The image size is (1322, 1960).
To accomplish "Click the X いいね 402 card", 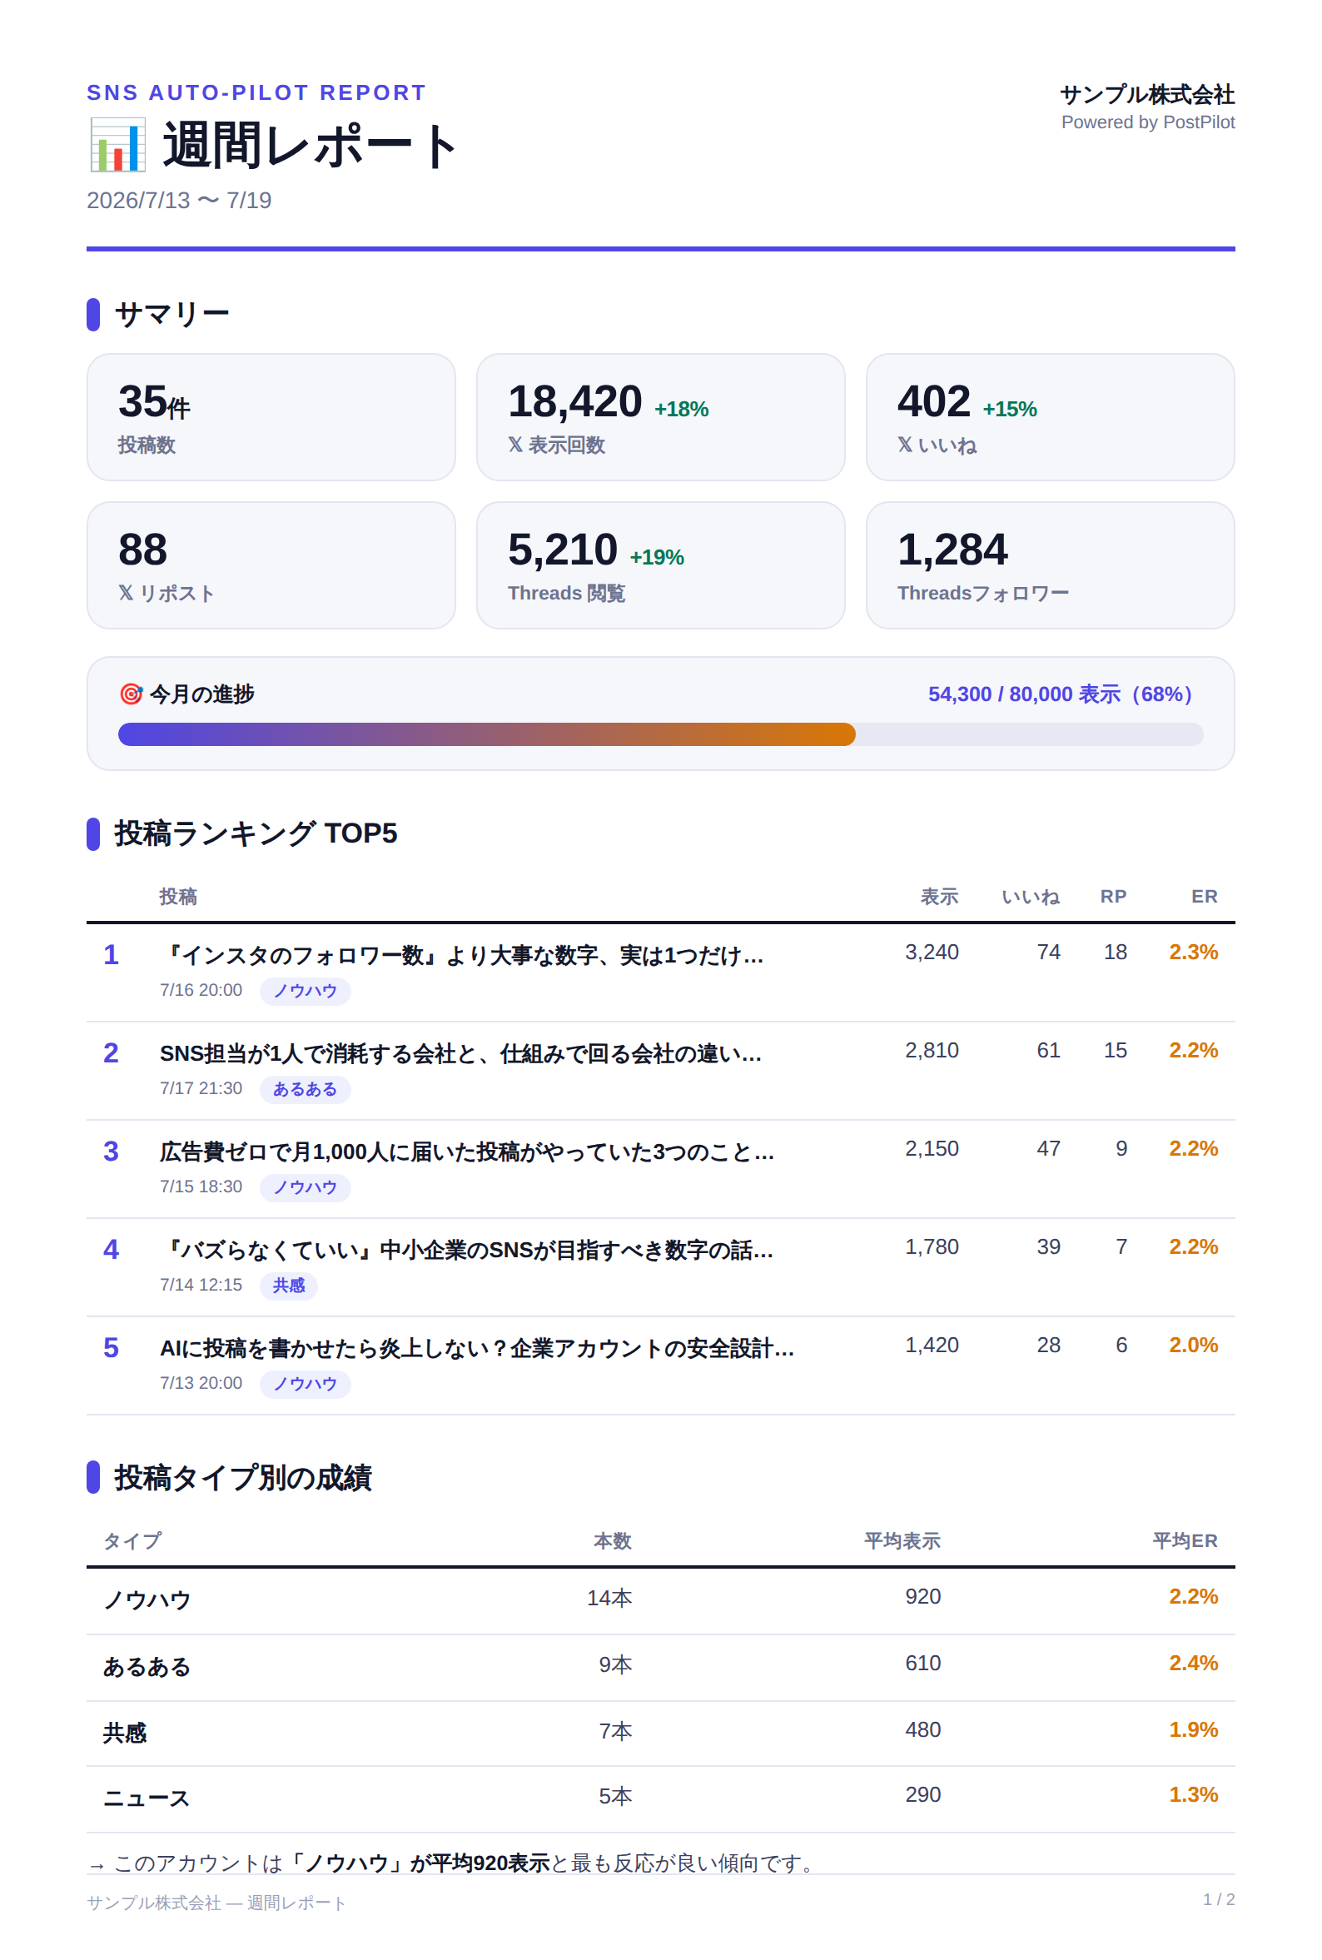I will coord(1050,417).
